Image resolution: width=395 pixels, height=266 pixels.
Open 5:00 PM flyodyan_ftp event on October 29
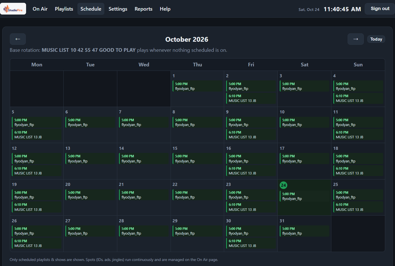click(x=197, y=231)
